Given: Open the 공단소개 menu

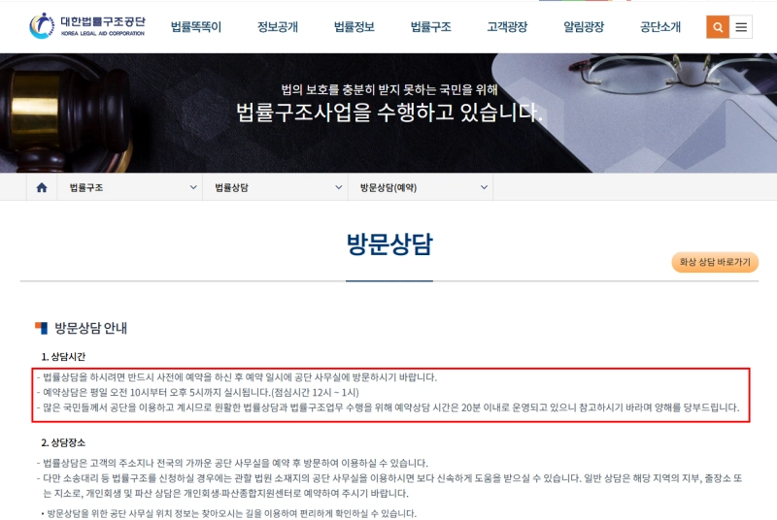Looking at the screenshot, I should click(660, 27).
